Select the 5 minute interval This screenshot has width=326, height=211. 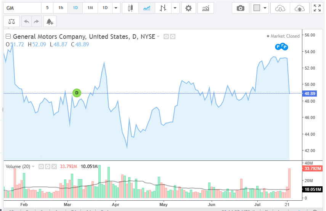coord(47,8)
